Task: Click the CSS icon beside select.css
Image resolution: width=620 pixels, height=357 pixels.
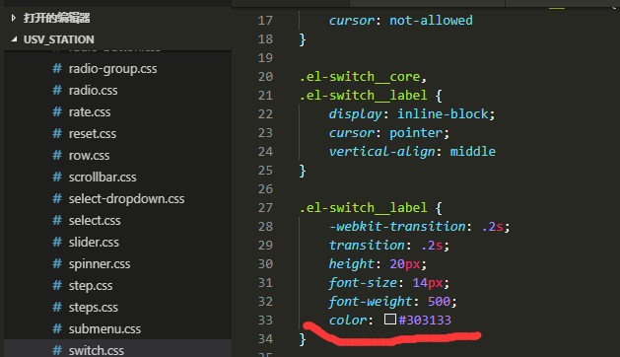Action: click(57, 221)
